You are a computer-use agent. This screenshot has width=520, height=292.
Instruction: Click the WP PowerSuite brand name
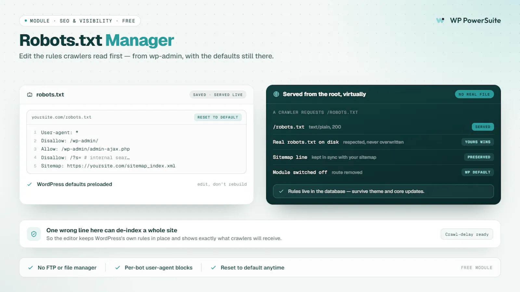[475, 20]
